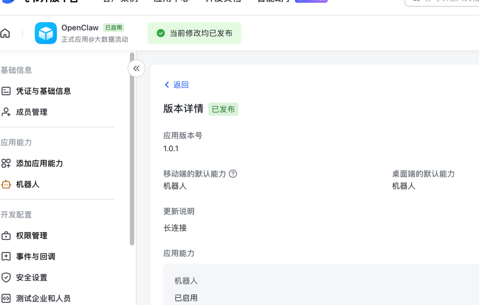
Task: Collapse the left sidebar with the chevron
Action: point(136,69)
